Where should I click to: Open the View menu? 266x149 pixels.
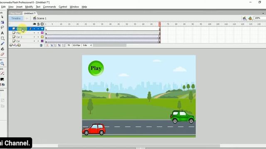point(11,7)
